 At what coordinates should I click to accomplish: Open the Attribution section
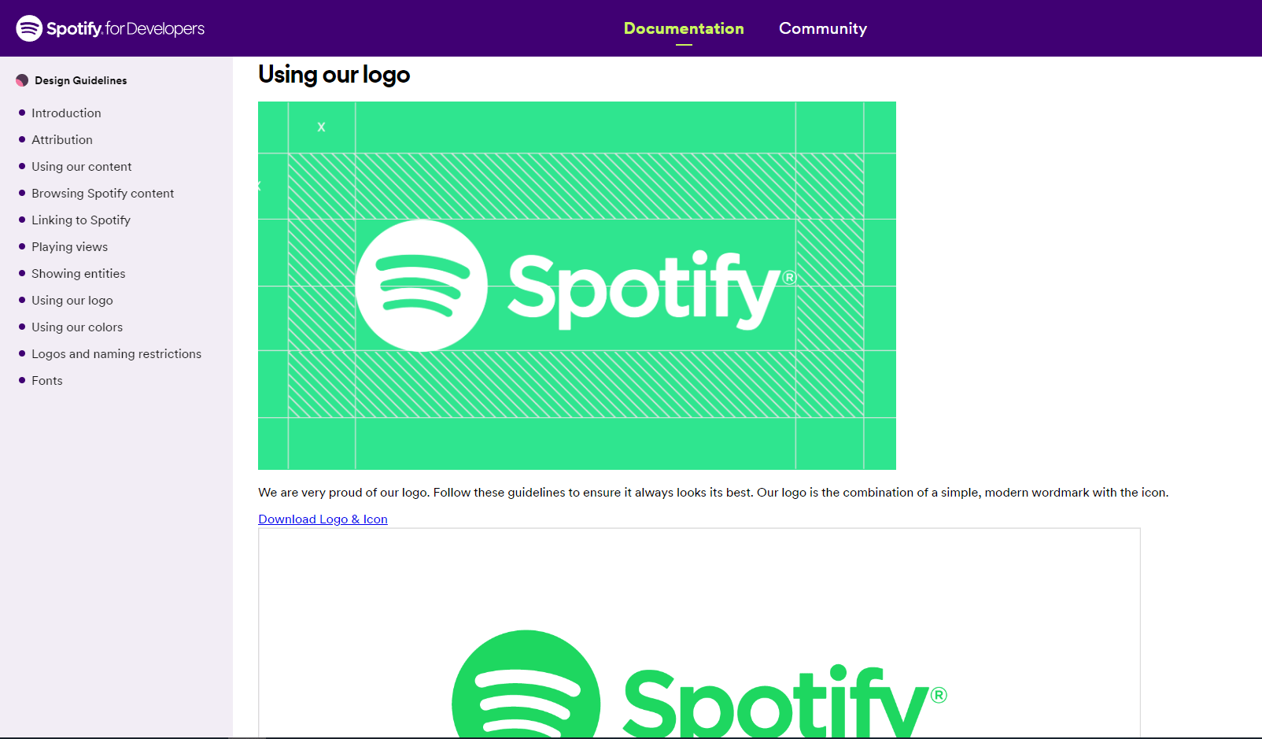(x=62, y=140)
